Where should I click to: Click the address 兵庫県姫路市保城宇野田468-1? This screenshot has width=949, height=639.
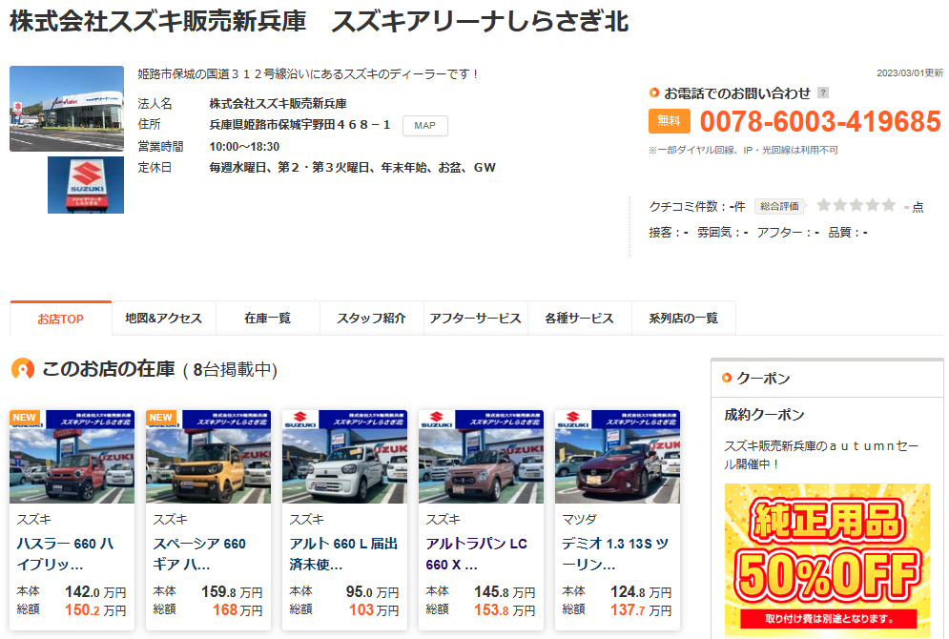tap(299, 125)
